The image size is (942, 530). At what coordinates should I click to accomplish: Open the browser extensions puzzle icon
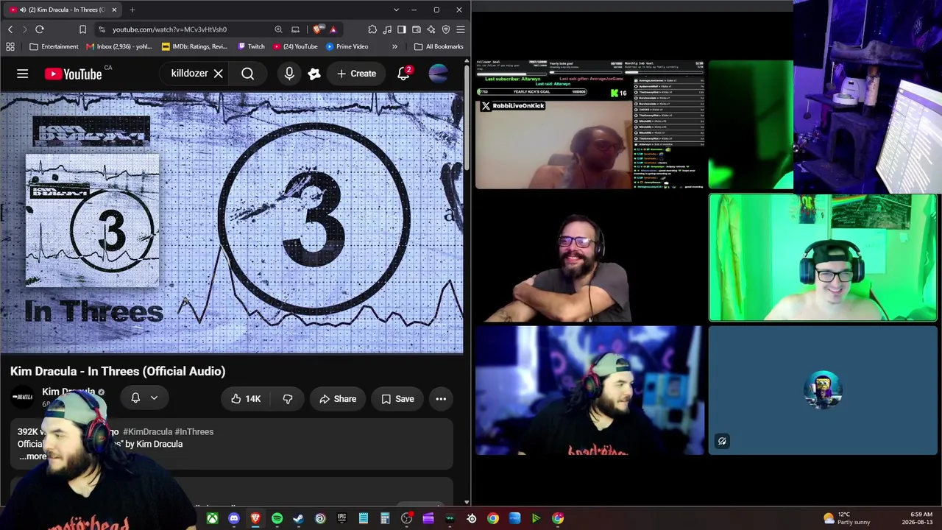point(372,29)
